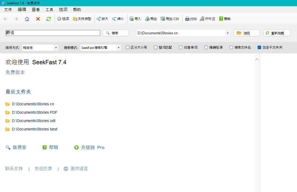Open the 选项 menu in menu bar
Viewport: 297px width, 192px height.
63,9
